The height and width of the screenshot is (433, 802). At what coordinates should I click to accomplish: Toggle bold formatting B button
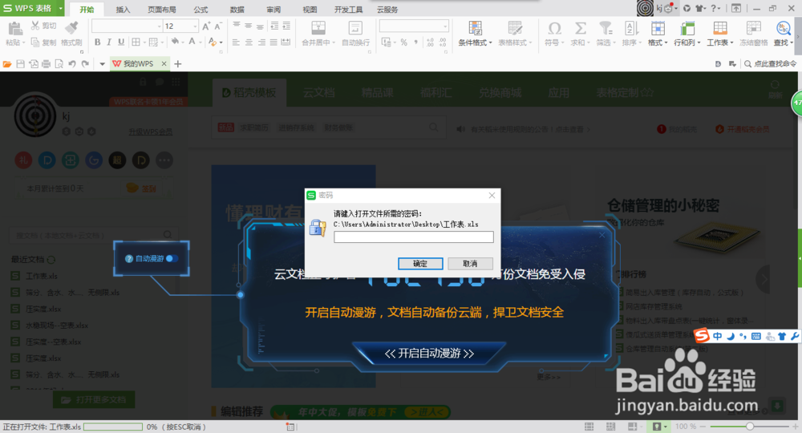[97, 42]
